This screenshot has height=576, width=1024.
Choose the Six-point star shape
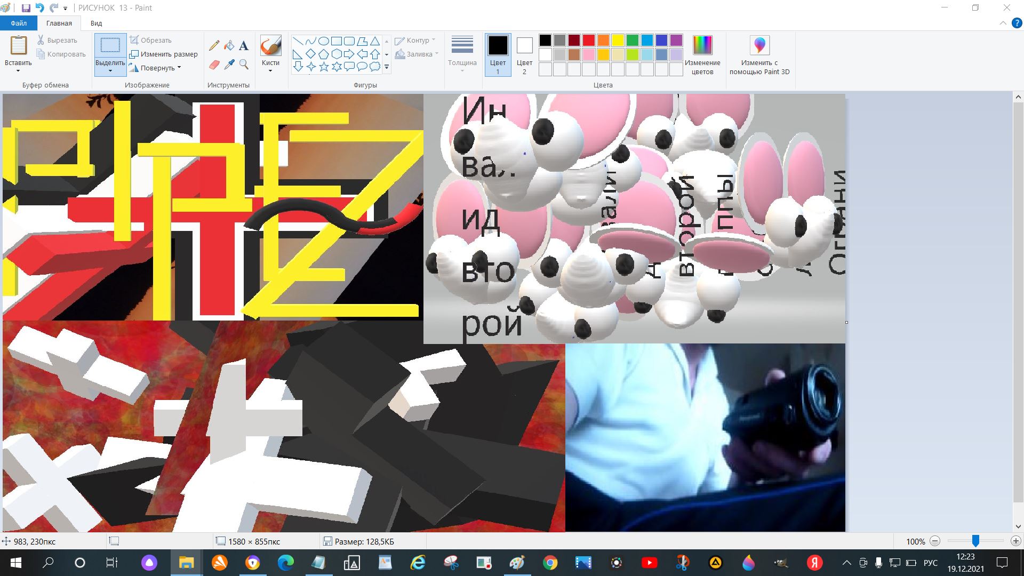coord(337,67)
